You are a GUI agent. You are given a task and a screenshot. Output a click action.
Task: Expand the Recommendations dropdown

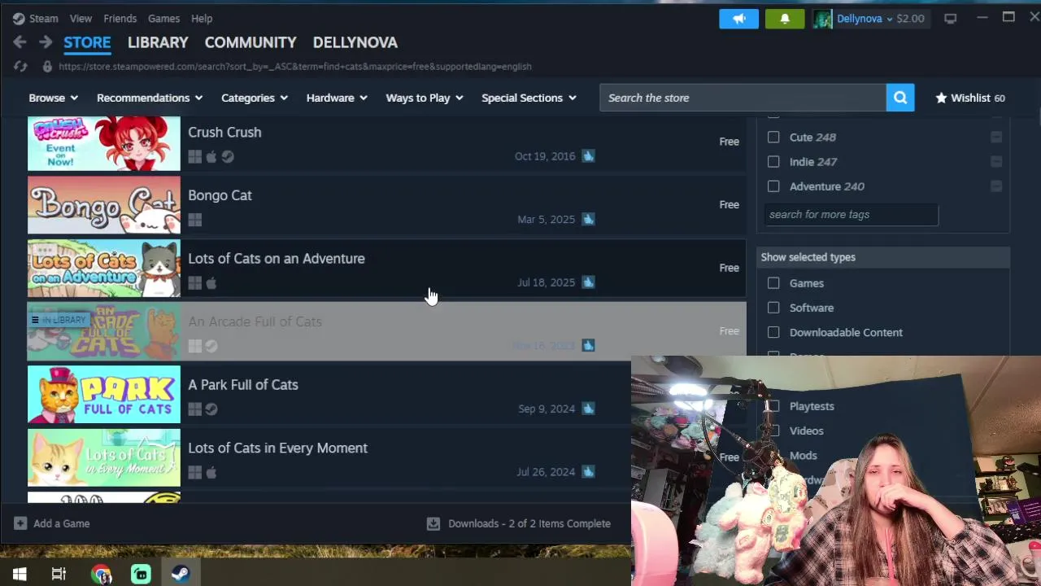pos(151,98)
